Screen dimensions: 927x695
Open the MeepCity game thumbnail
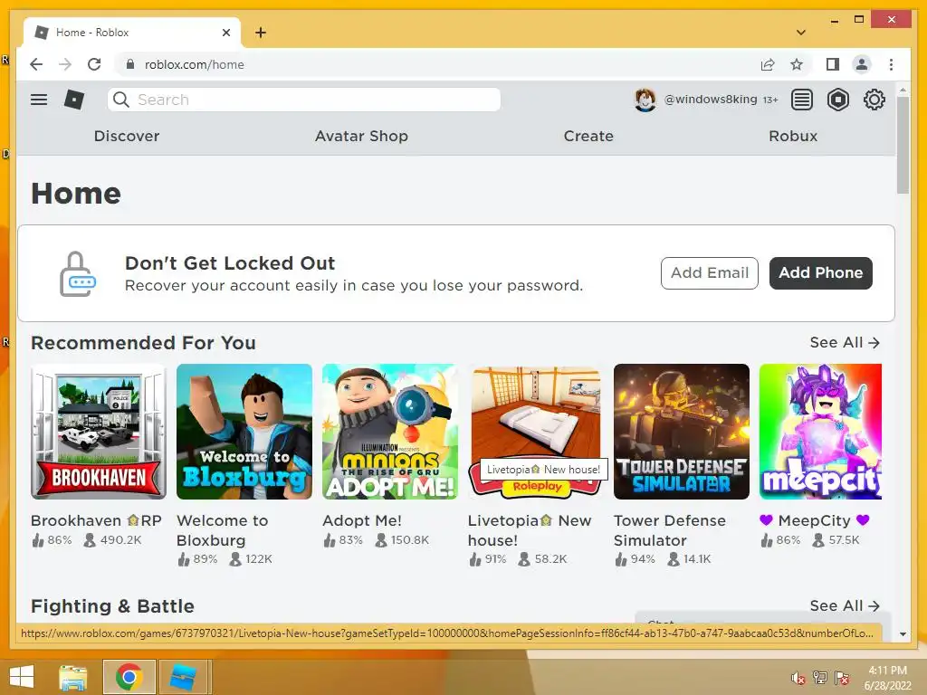(x=820, y=432)
